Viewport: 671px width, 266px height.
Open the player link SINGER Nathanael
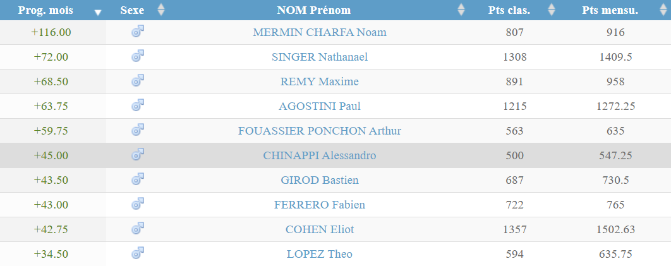(x=320, y=57)
